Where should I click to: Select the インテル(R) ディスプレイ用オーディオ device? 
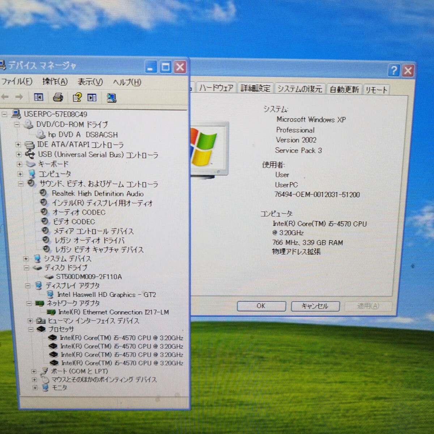[x=102, y=203]
